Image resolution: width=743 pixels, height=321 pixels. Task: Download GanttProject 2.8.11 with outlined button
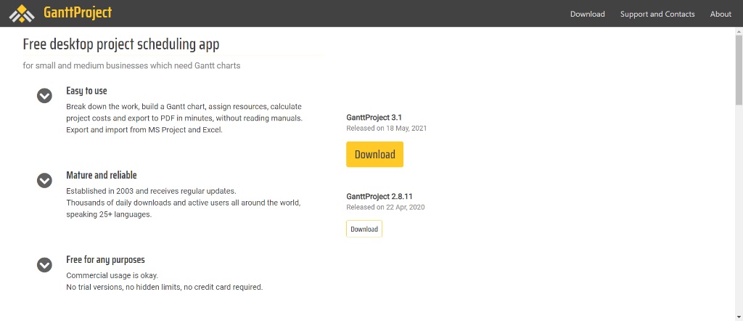[364, 229]
